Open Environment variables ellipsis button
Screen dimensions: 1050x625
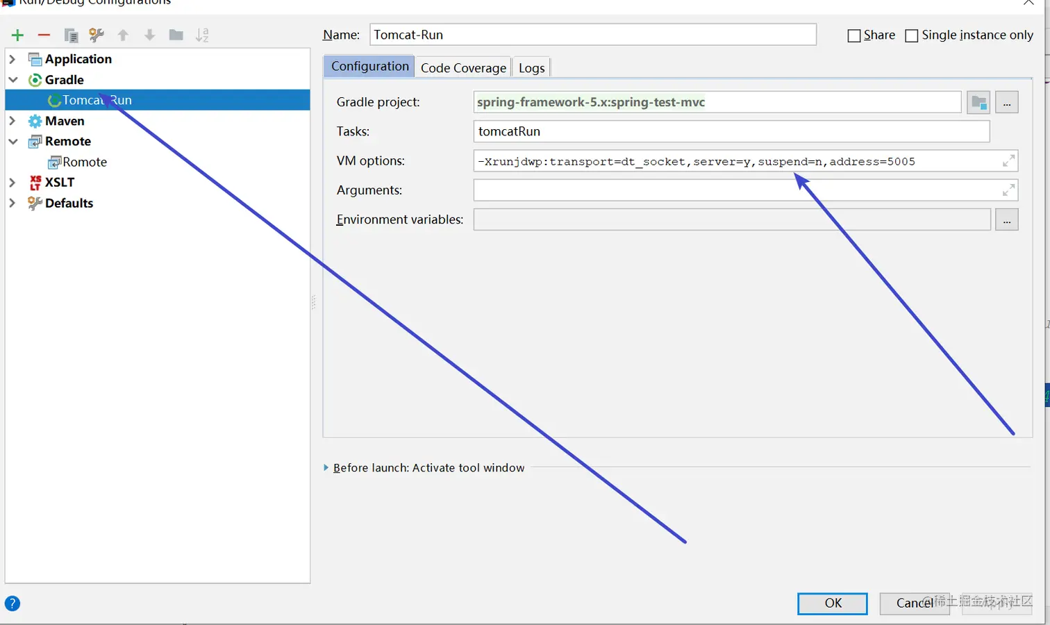point(1007,219)
